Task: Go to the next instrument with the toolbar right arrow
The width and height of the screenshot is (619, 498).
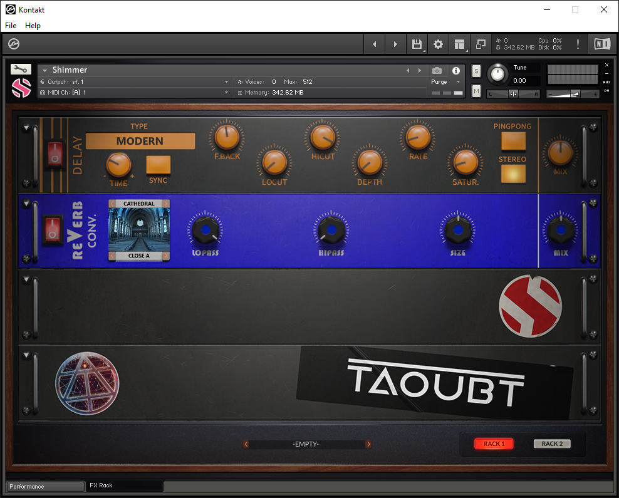Action: click(395, 44)
